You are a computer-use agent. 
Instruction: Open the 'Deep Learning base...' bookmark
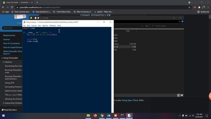point(21,12)
